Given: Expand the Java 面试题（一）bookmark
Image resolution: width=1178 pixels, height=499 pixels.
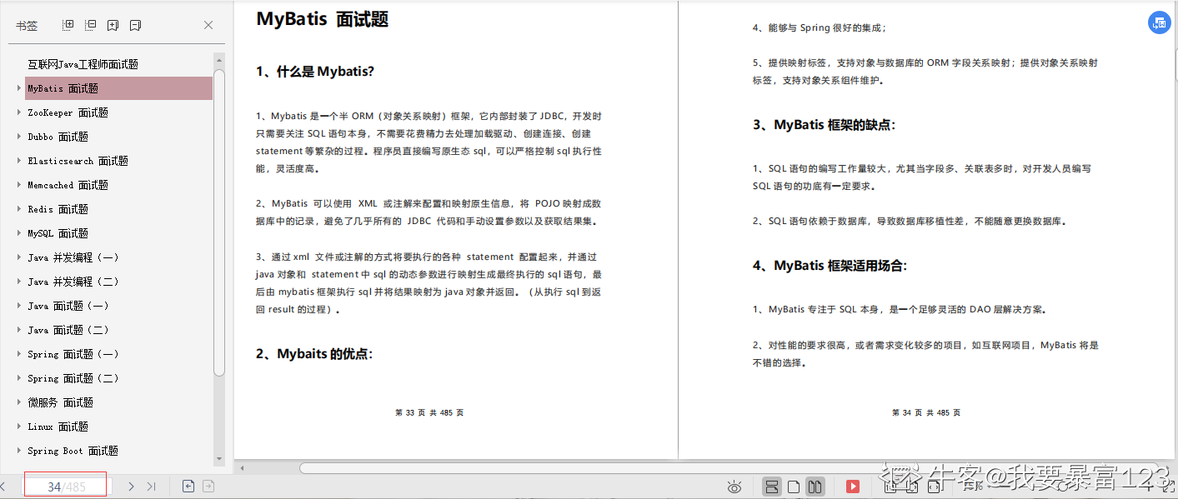Looking at the screenshot, I should point(19,306).
